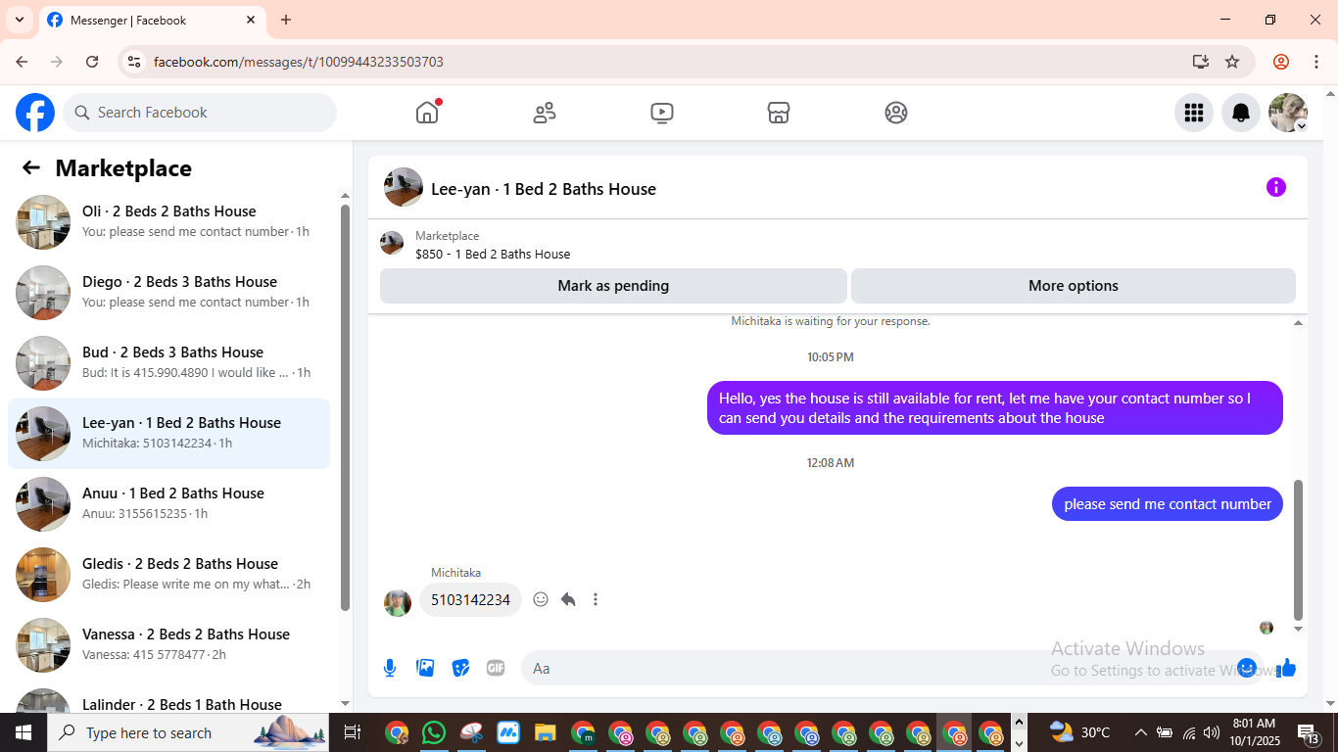Open the Vanessa 2 Beds 2 Baths conversation

pyautogui.click(x=168, y=645)
